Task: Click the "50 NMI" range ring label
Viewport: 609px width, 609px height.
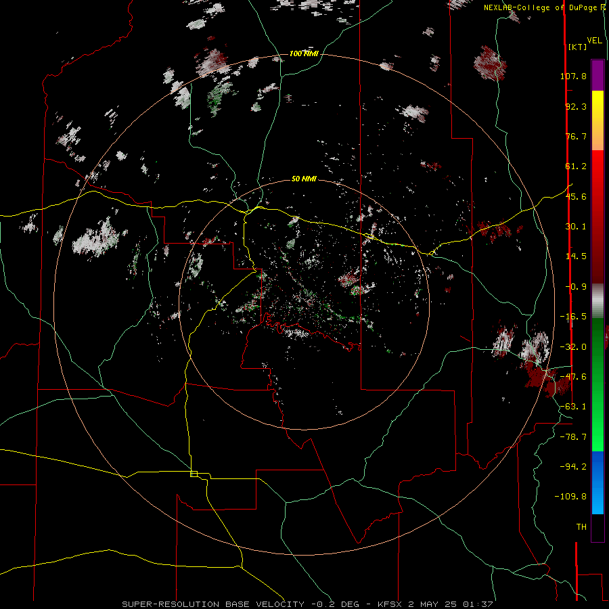Action: 304,179
